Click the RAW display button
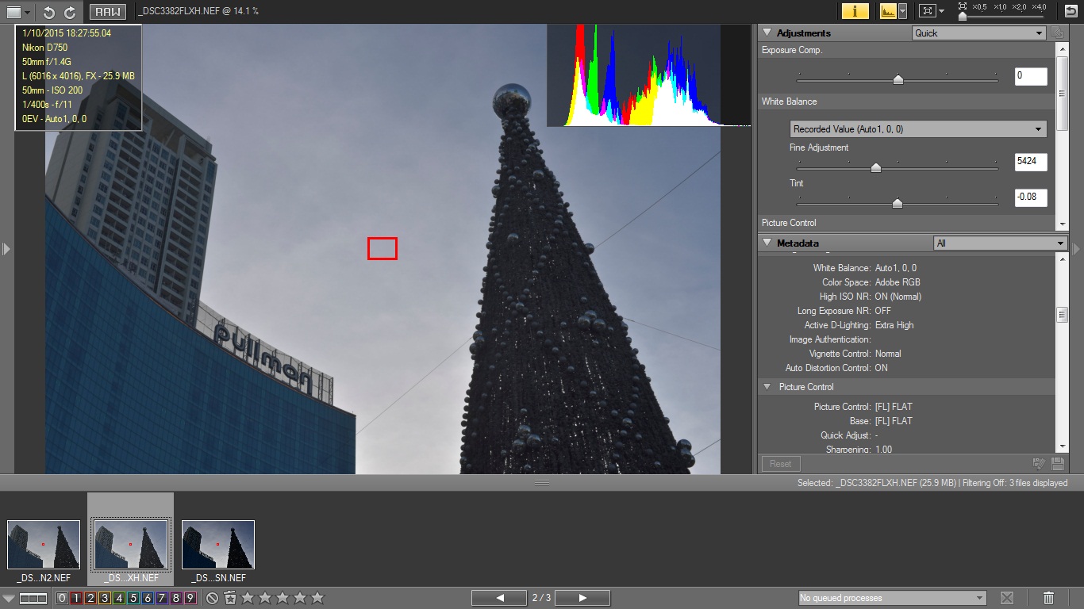The height and width of the screenshot is (609, 1084). coord(107,12)
